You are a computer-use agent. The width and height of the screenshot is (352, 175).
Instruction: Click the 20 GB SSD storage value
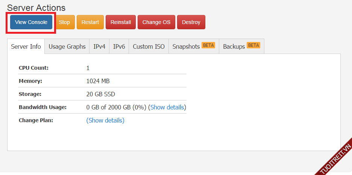coord(100,94)
